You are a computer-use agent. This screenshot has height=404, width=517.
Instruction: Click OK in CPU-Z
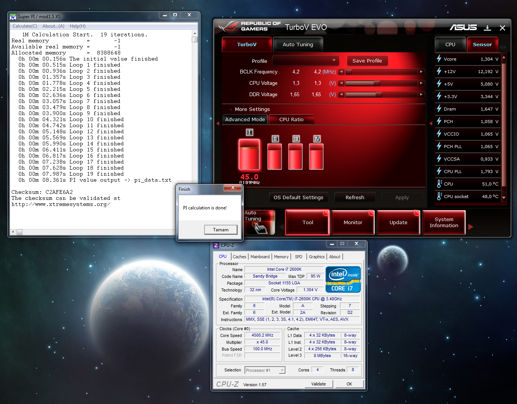(349, 384)
